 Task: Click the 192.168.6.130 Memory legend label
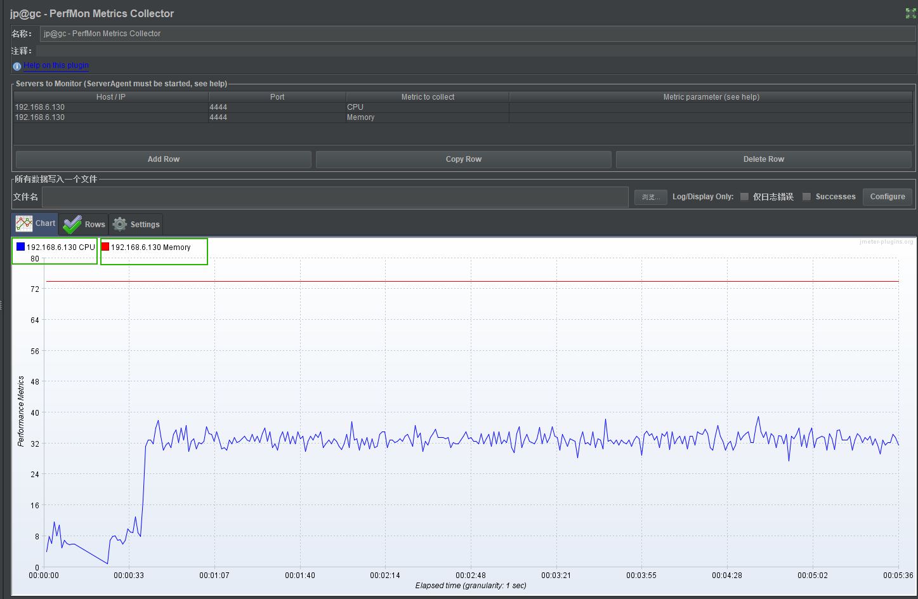[151, 247]
